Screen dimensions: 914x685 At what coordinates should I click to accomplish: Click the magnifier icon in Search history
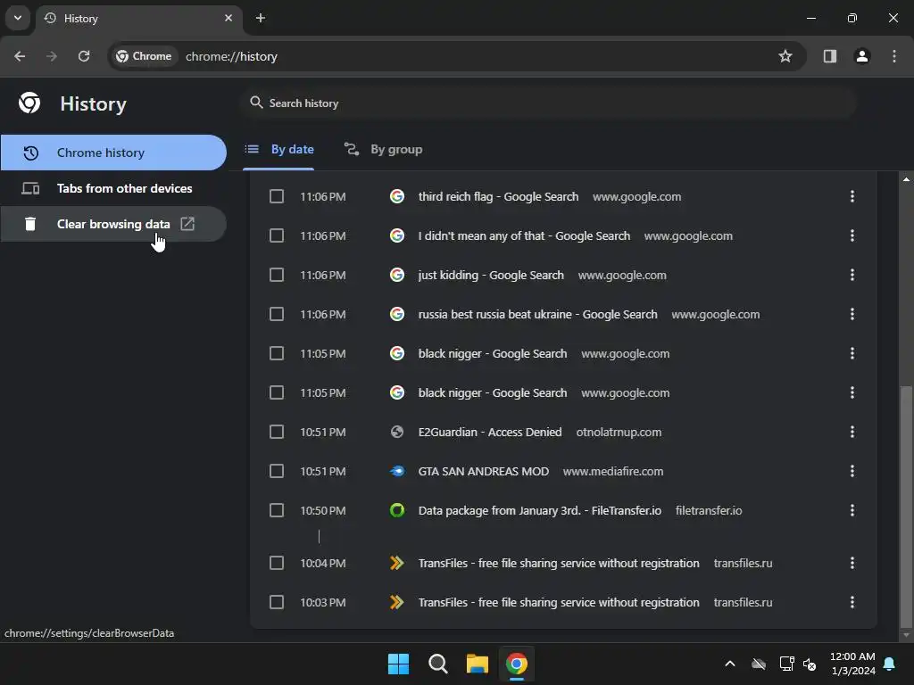(256, 103)
